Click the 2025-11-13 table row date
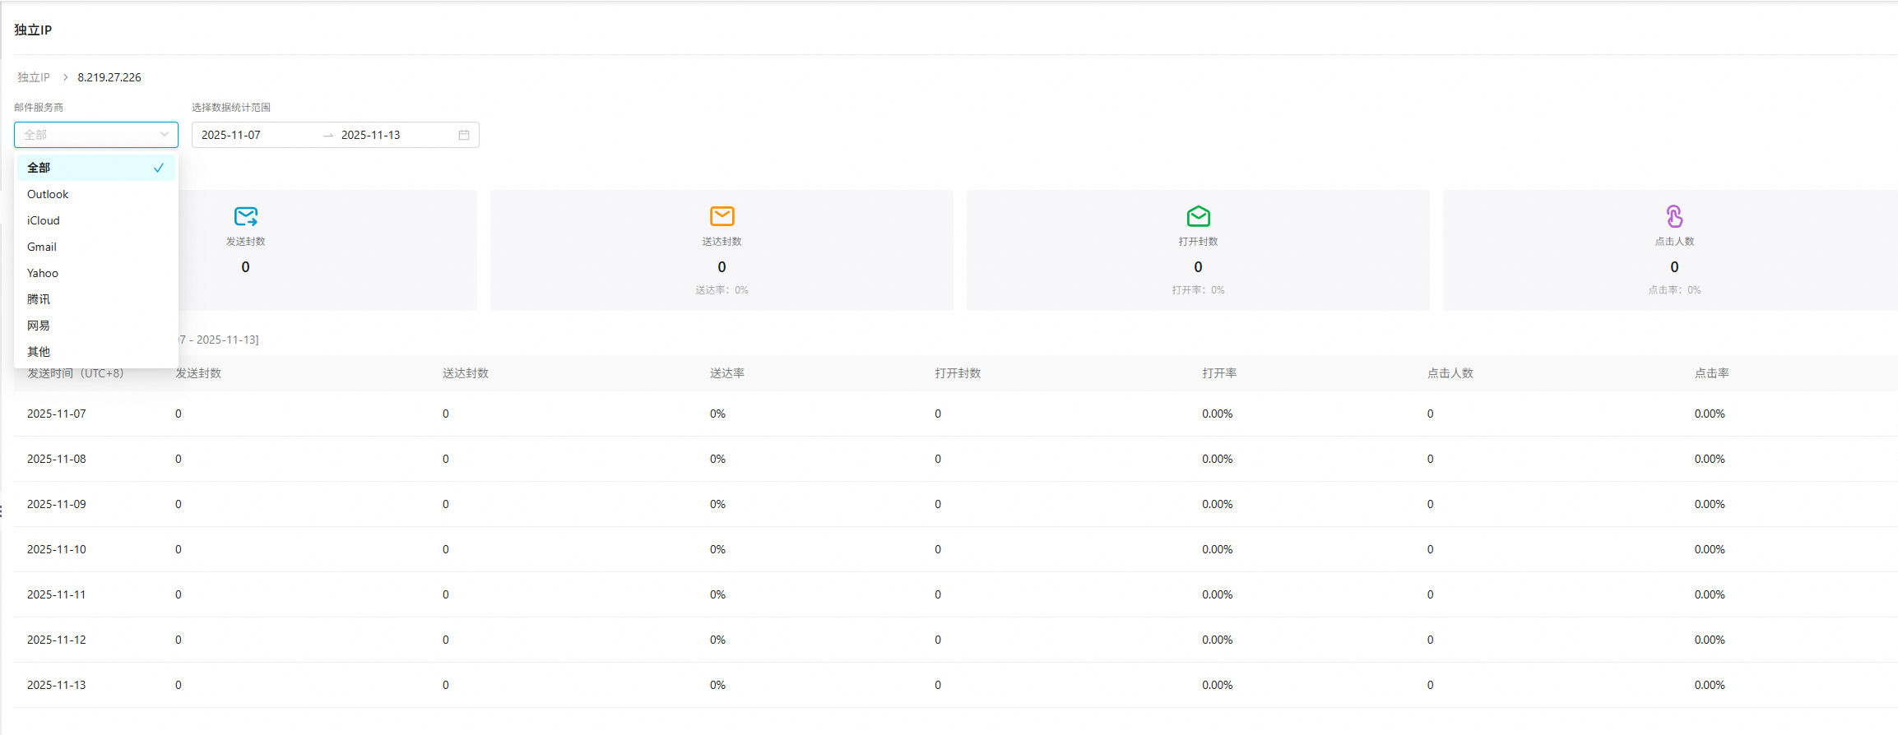Viewport: 1898px width, 735px height. 57,685
